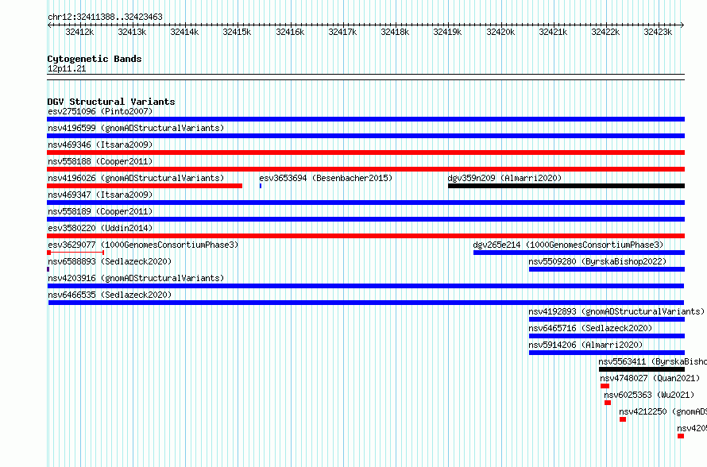Click the small red nsv6025363 (Wu2021) bar
The image size is (707, 467).
(x=608, y=403)
